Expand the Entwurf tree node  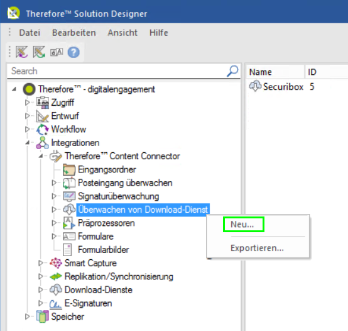[27, 116]
